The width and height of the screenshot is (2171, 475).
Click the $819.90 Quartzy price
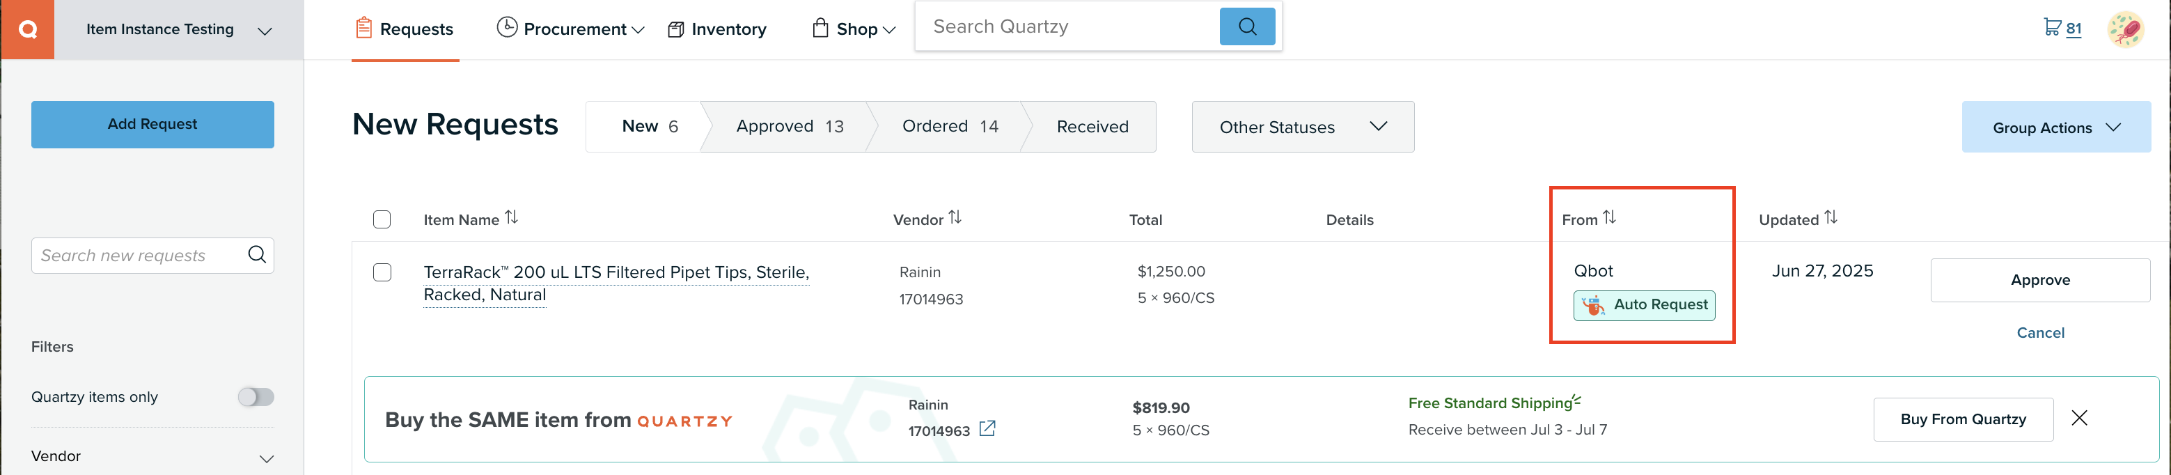pos(1161,407)
